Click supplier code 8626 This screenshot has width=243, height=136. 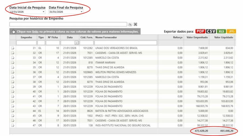(x=90, y=111)
